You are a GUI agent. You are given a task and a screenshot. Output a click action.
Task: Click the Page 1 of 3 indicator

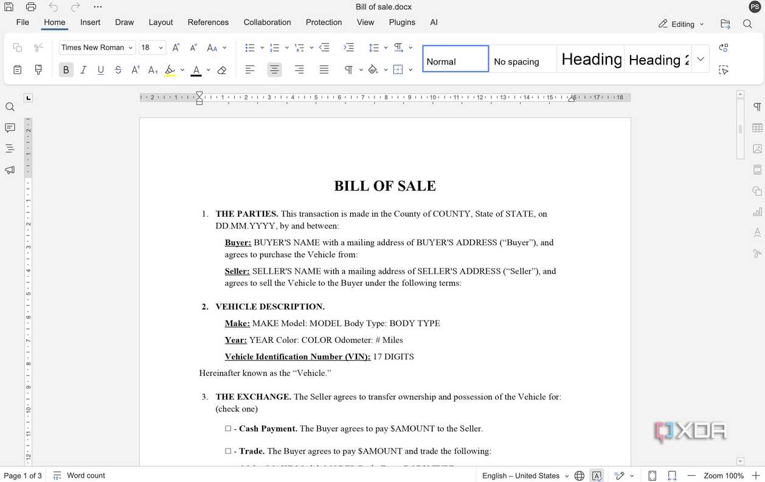(x=23, y=475)
